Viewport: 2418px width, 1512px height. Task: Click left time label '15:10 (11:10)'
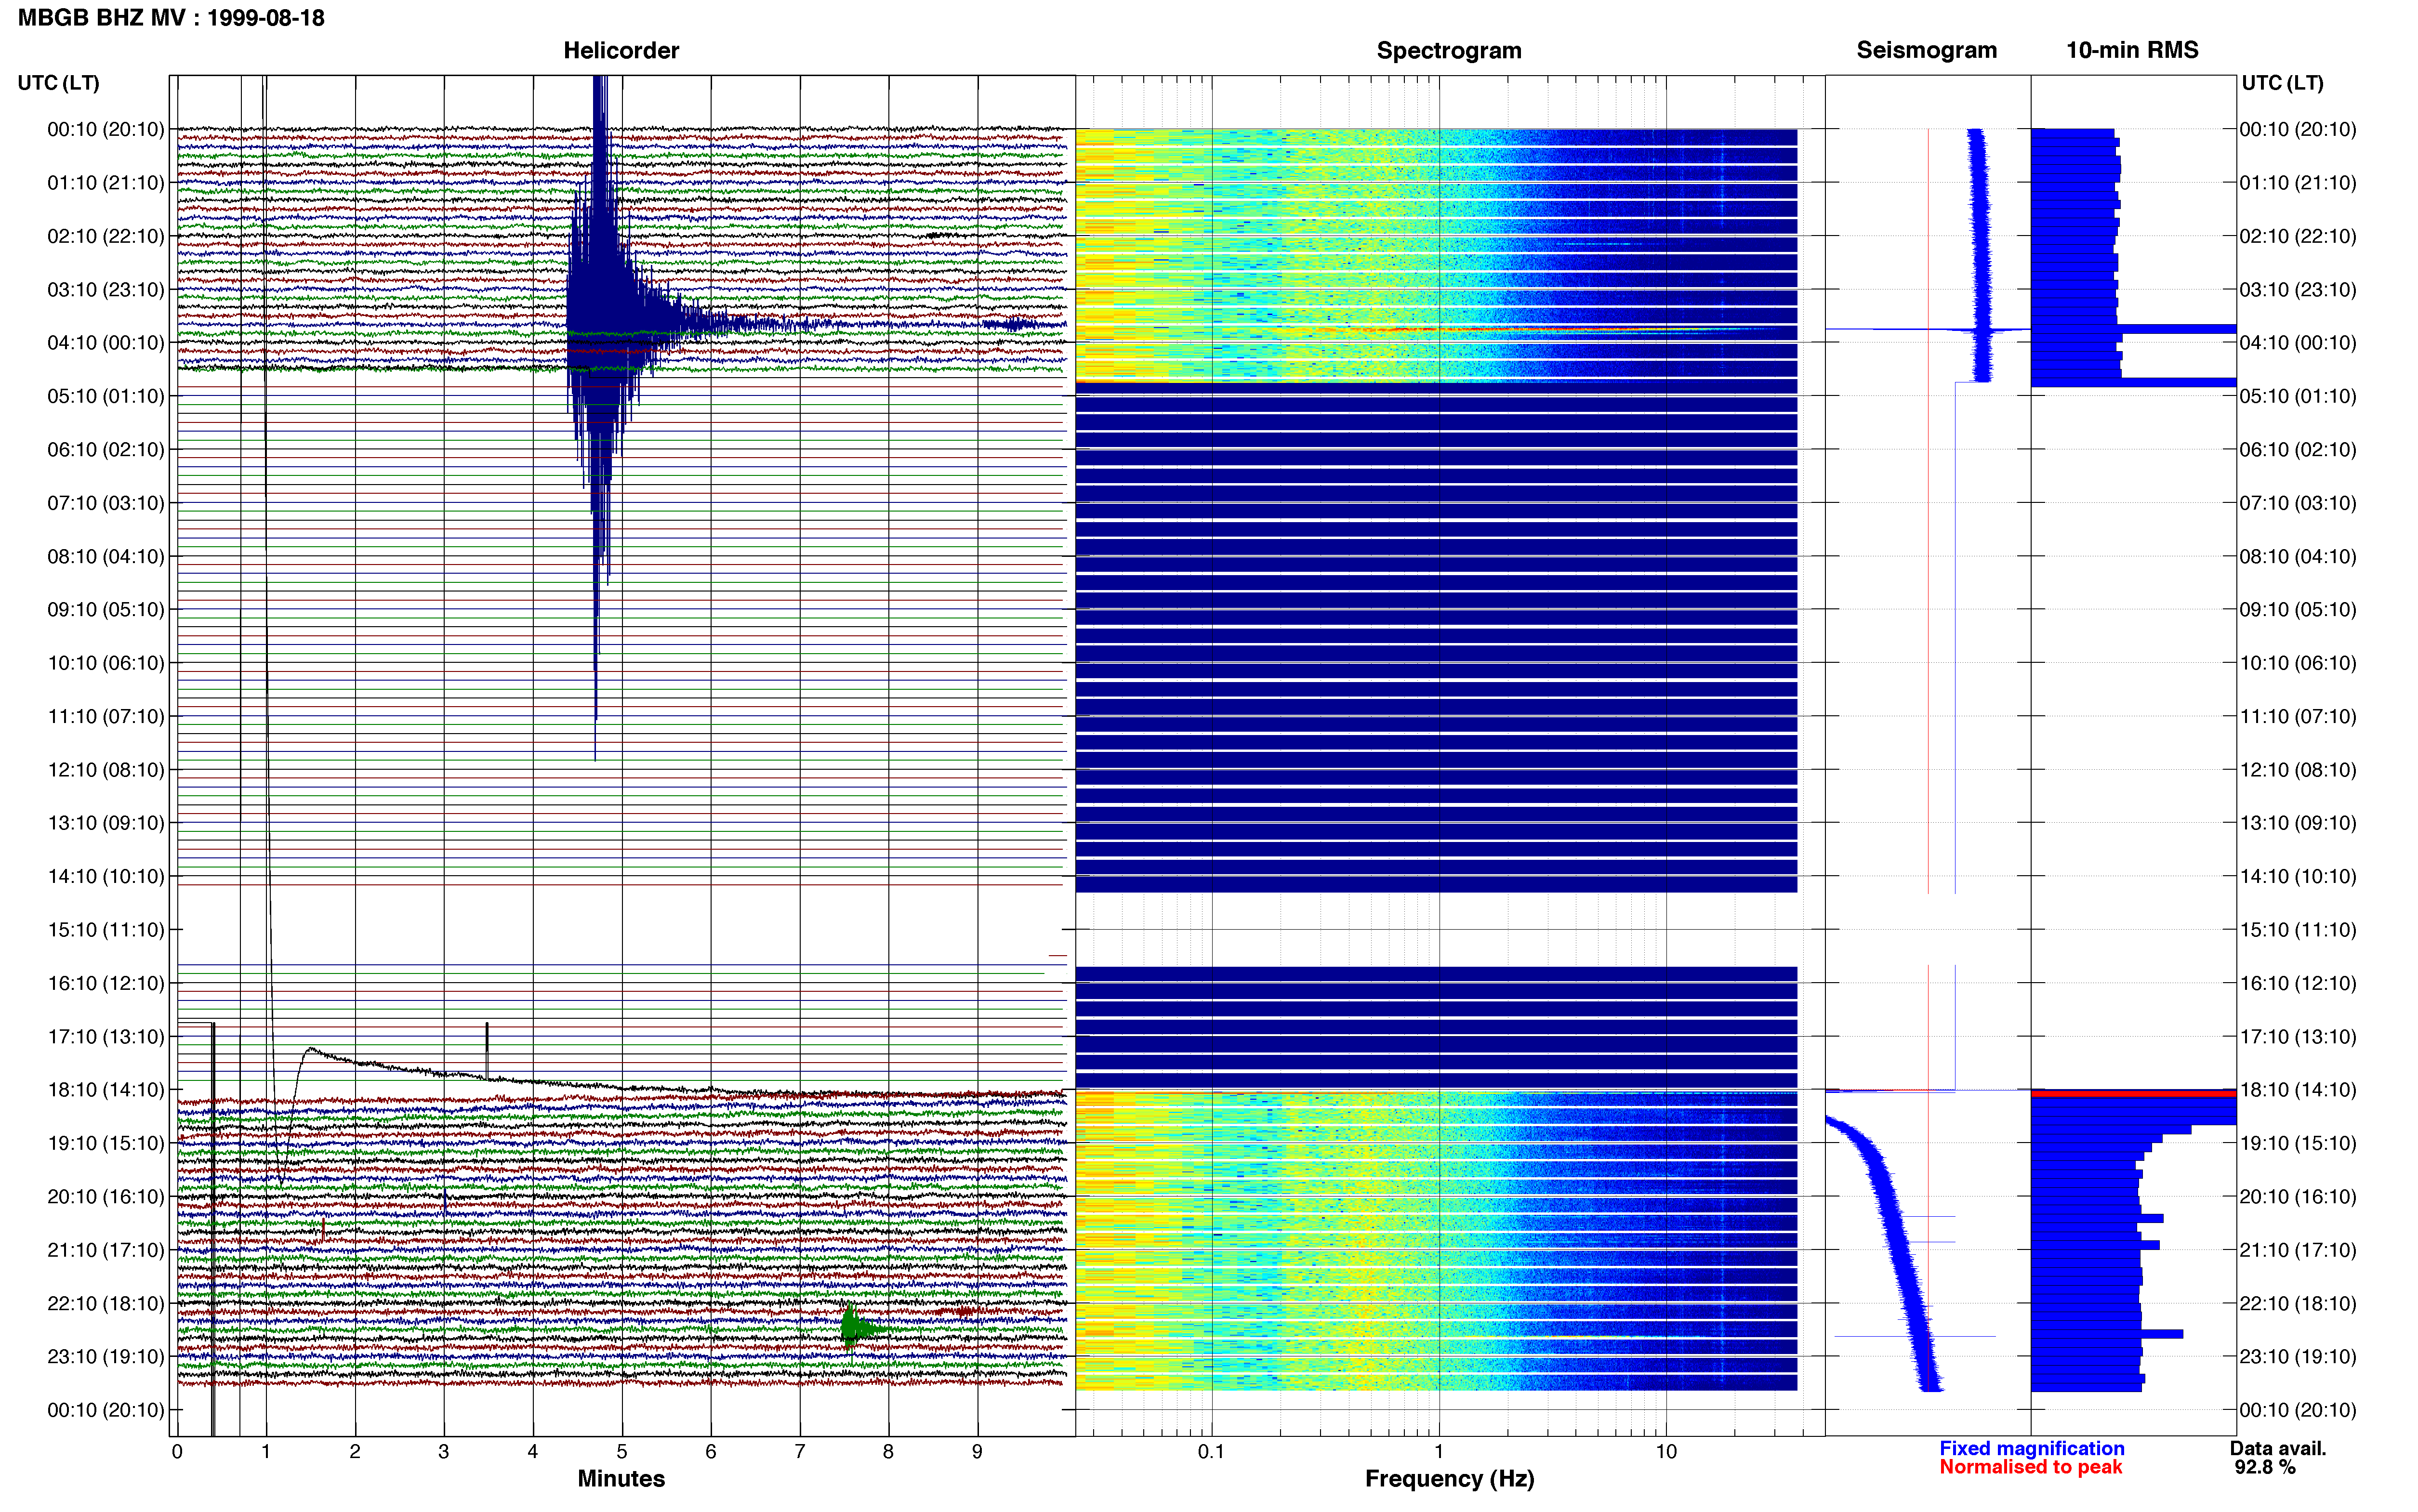(106, 930)
